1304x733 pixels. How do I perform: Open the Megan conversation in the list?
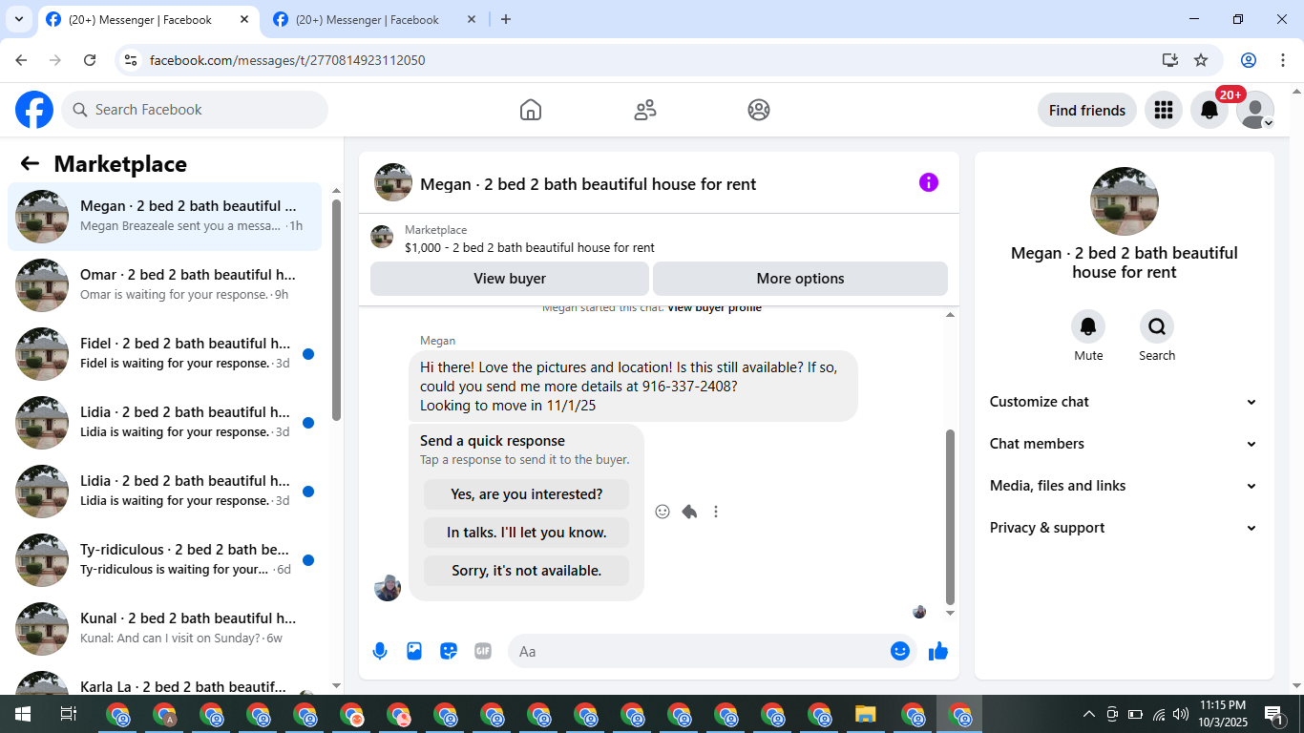(x=164, y=217)
